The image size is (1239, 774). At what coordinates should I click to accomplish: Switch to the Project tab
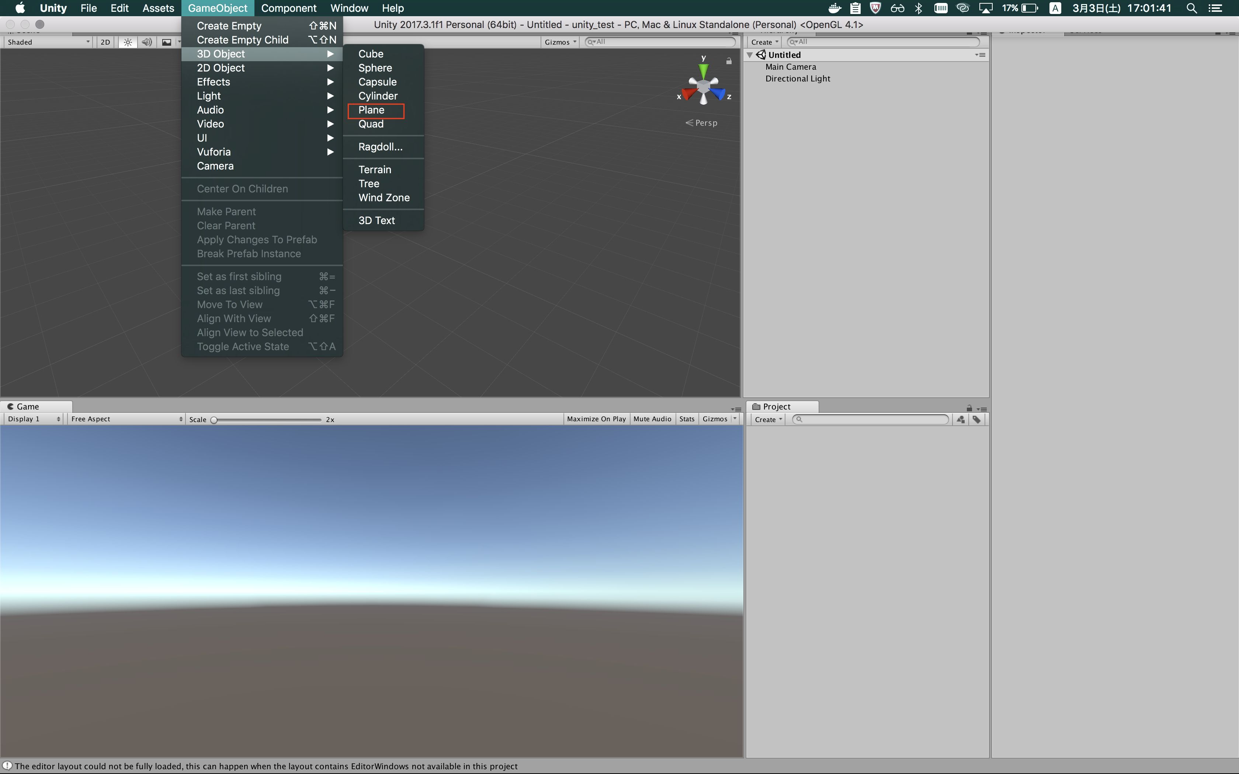click(782, 407)
